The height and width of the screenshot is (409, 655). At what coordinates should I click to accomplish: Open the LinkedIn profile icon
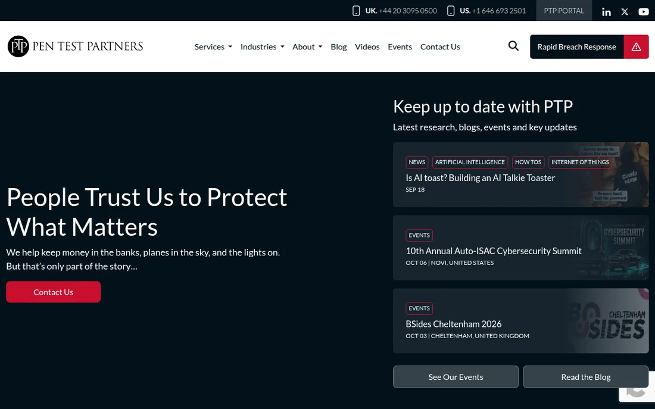pyautogui.click(x=606, y=12)
